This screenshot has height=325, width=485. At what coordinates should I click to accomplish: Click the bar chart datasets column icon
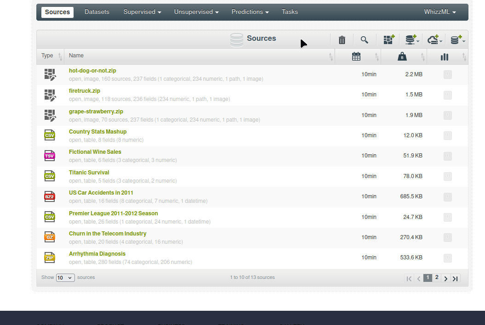[x=444, y=56]
